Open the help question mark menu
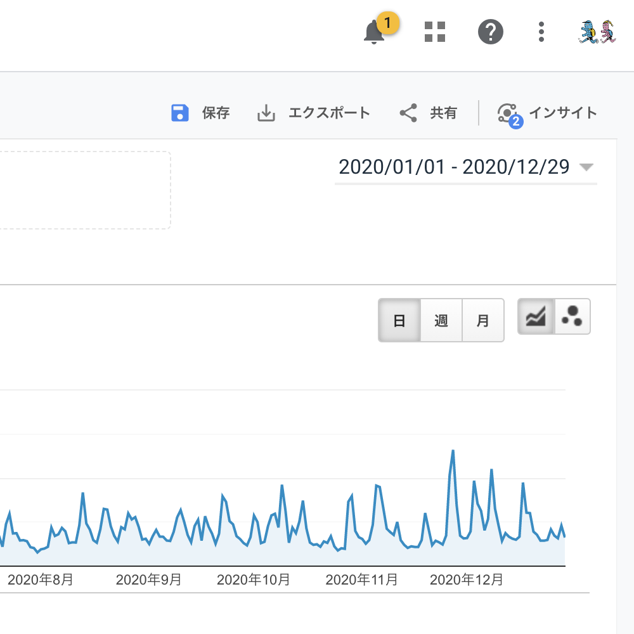Image resolution: width=634 pixels, height=634 pixels. coord(490,32)
